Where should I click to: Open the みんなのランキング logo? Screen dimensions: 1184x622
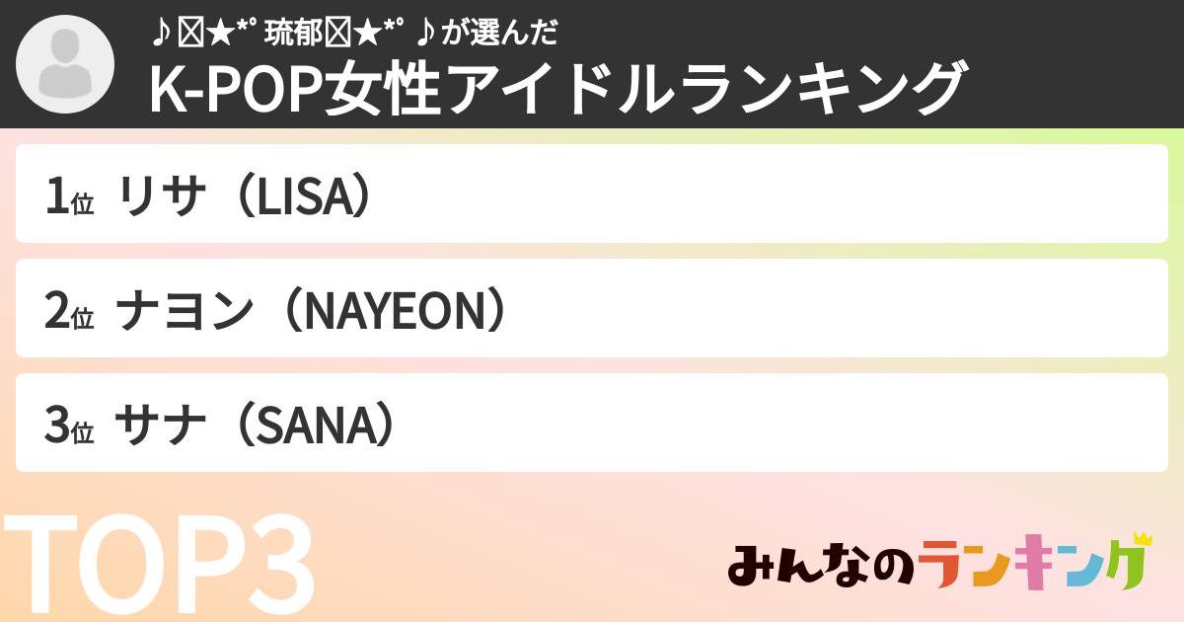939,566
